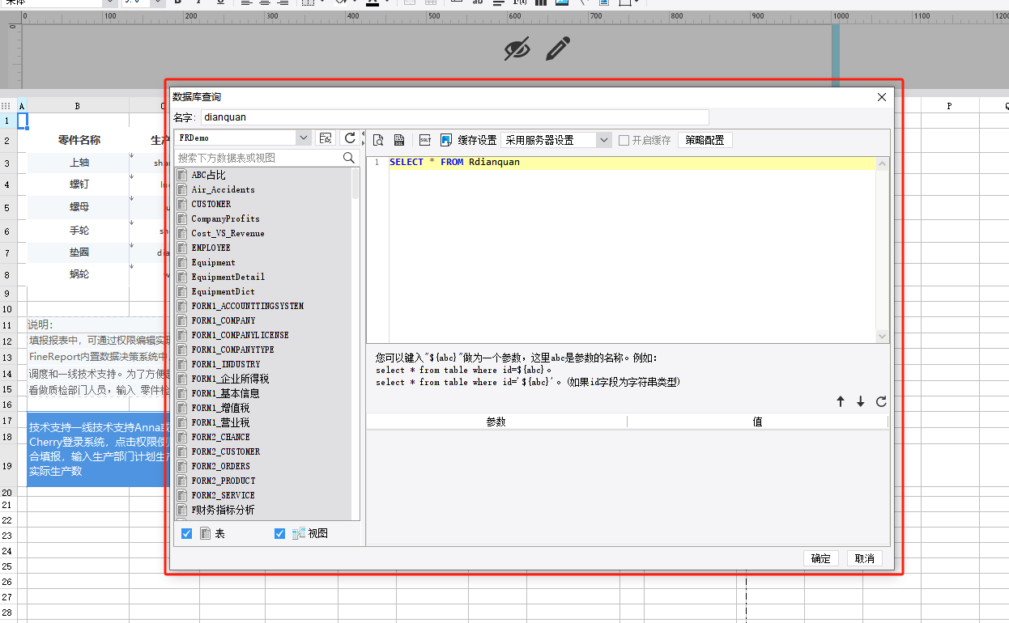Viewport: 1009px width, 623px height.
Task: Move the selected parameter down
Action: [860, 401]
